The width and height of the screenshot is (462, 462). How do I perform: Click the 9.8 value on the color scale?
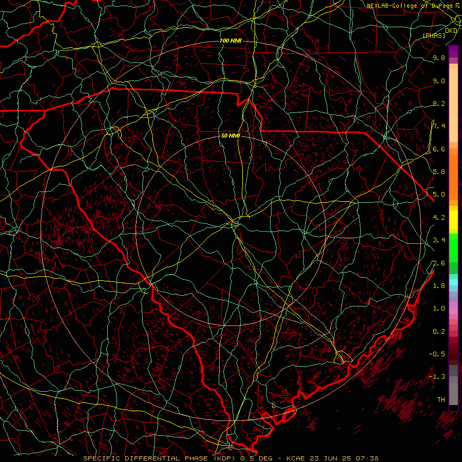pos(439,57)
